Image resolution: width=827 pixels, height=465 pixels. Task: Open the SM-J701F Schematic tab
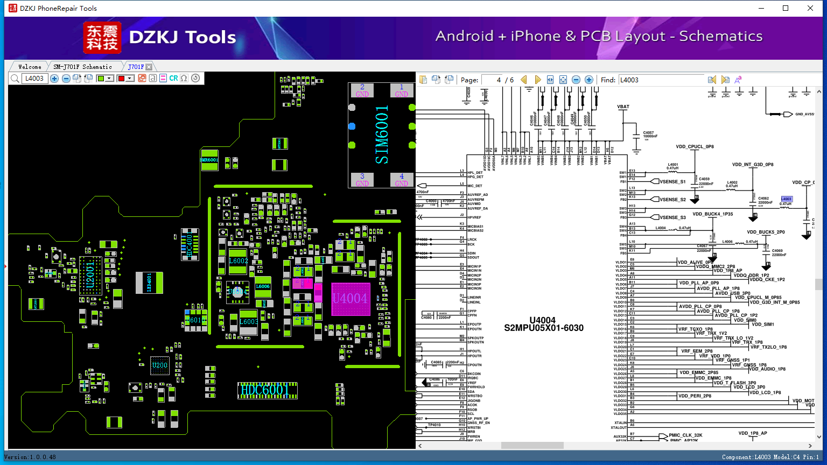click(x=82, y=67)
